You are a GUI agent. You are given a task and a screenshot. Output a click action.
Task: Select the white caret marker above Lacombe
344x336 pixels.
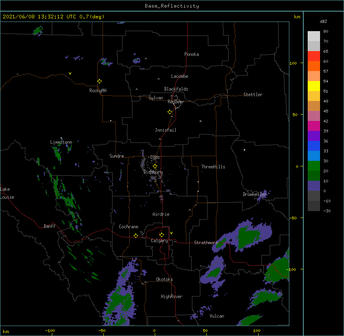click(158, 79)
